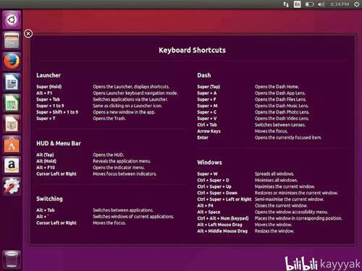362x271 pixels.
Task: Click 'Opens the currently focused item.' text
Action: pos(288,137)
